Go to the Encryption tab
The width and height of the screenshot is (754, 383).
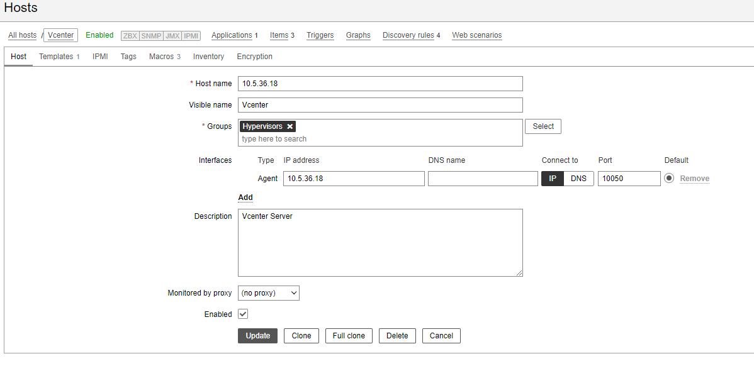coord(254,57)
